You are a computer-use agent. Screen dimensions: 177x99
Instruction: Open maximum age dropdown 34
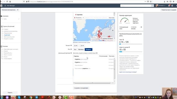(82, 46)
